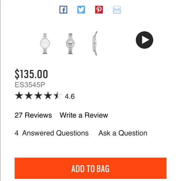Open the Write a Review link
This screenshot has width=181, height=181.
pos(84,115)
